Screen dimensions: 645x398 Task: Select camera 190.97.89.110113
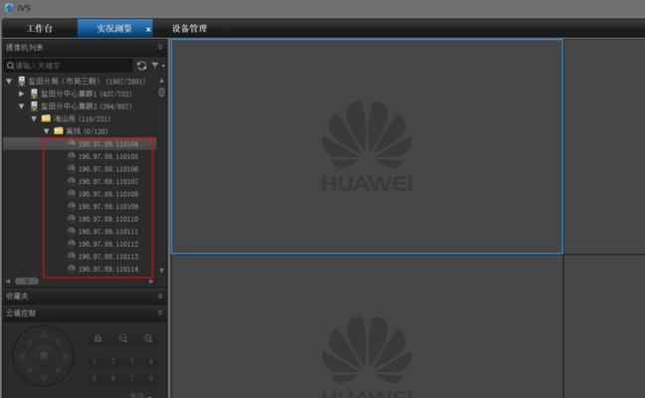(108, 257)
